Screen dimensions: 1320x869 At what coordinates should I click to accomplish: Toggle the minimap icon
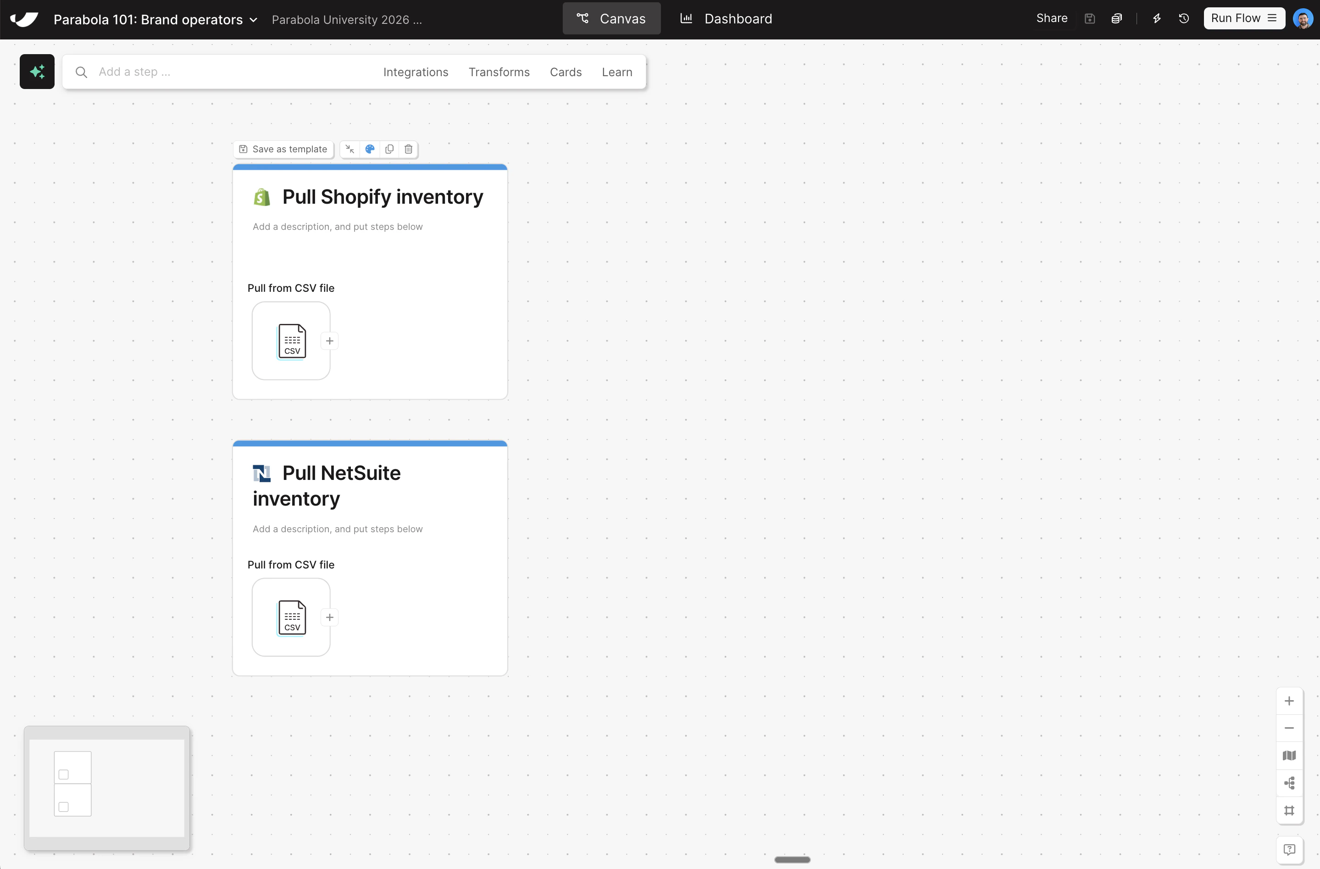1289,756
